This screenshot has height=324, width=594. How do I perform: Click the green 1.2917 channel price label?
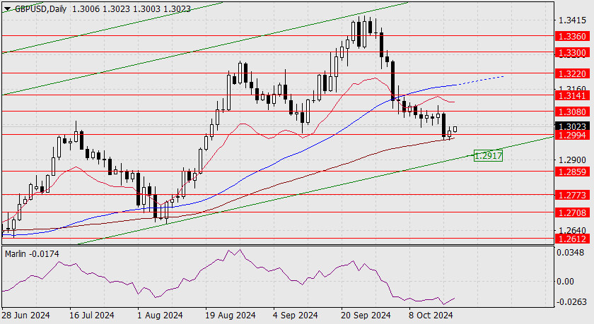coord(489,155)
